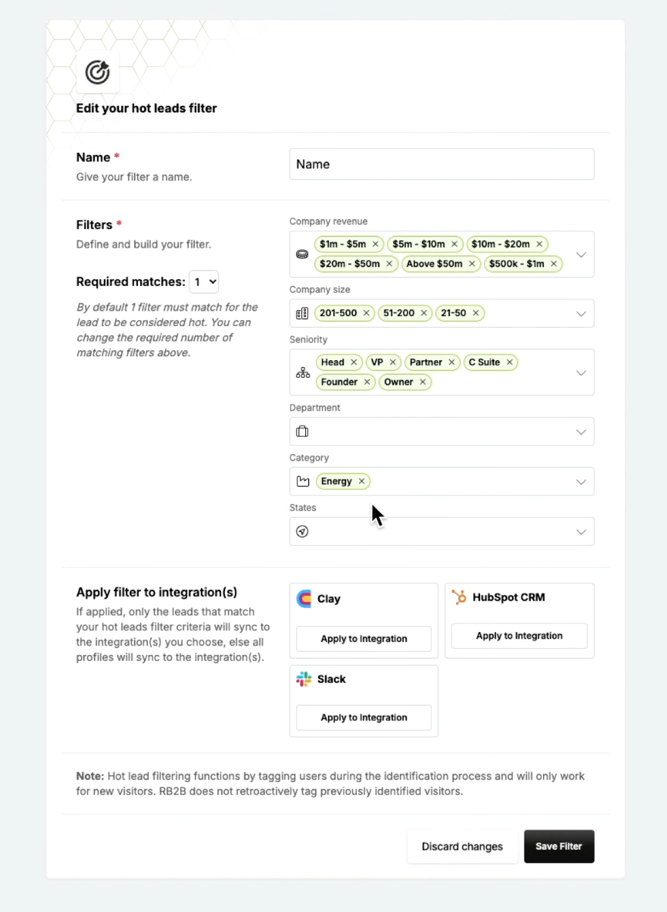The image size is (667, 912).
Task: Click the Slack logo icon
Action: pyautogui.click(x=304, y=679)
